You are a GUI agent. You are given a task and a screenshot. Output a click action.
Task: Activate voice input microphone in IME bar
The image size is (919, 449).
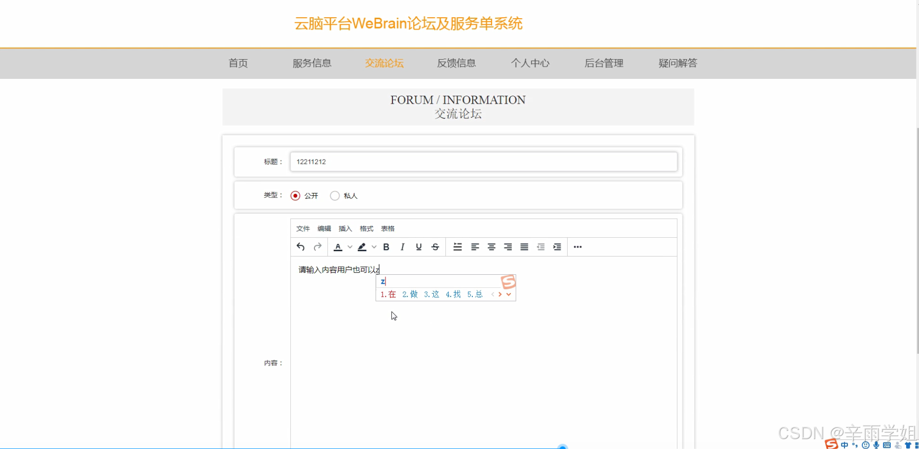click(876, 445)
